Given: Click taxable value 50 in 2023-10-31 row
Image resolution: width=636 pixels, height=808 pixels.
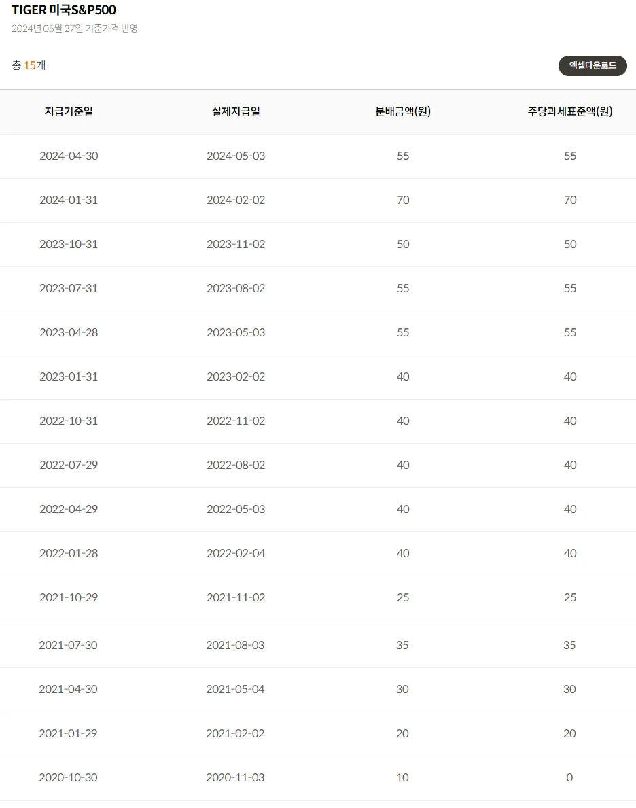Looking at the screenshot, I should pos(570,244).
